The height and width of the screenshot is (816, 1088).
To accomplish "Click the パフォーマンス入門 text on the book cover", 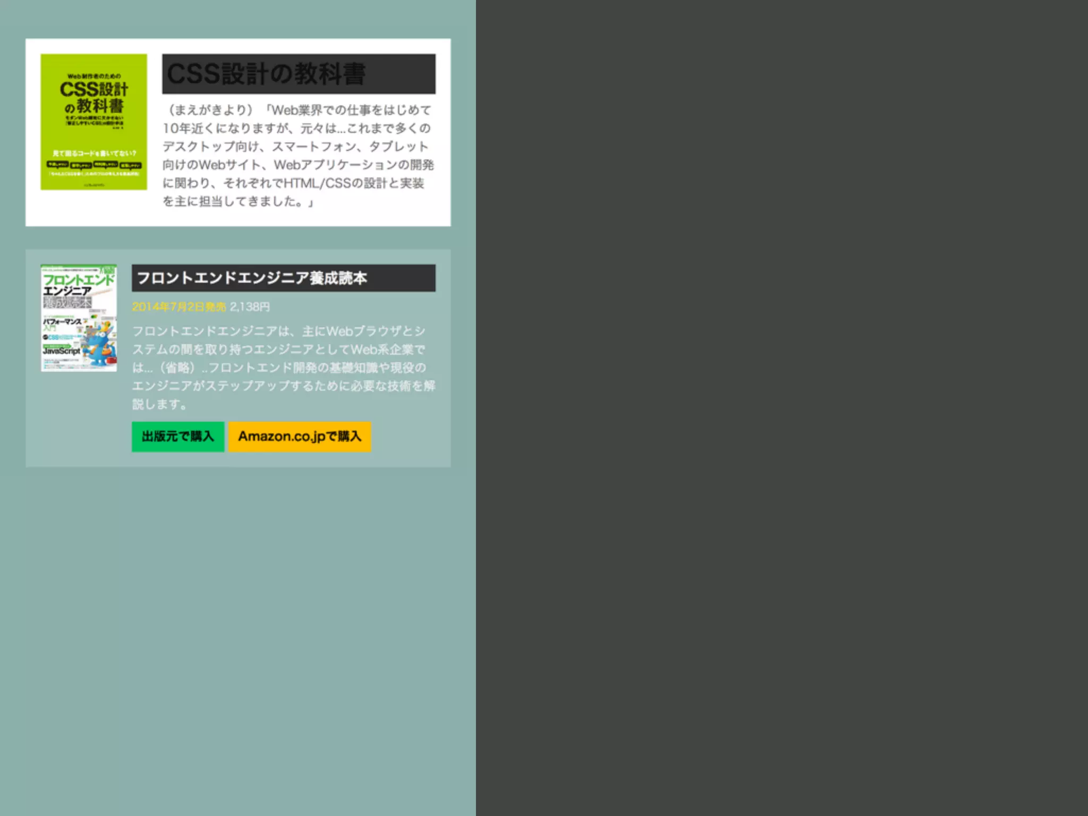I will (61, 323).
